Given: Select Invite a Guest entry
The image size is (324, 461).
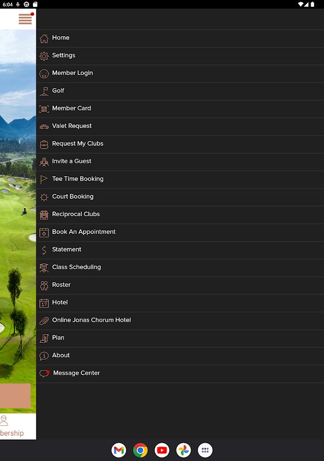Looking at the screenshot, I should (180, 162).
